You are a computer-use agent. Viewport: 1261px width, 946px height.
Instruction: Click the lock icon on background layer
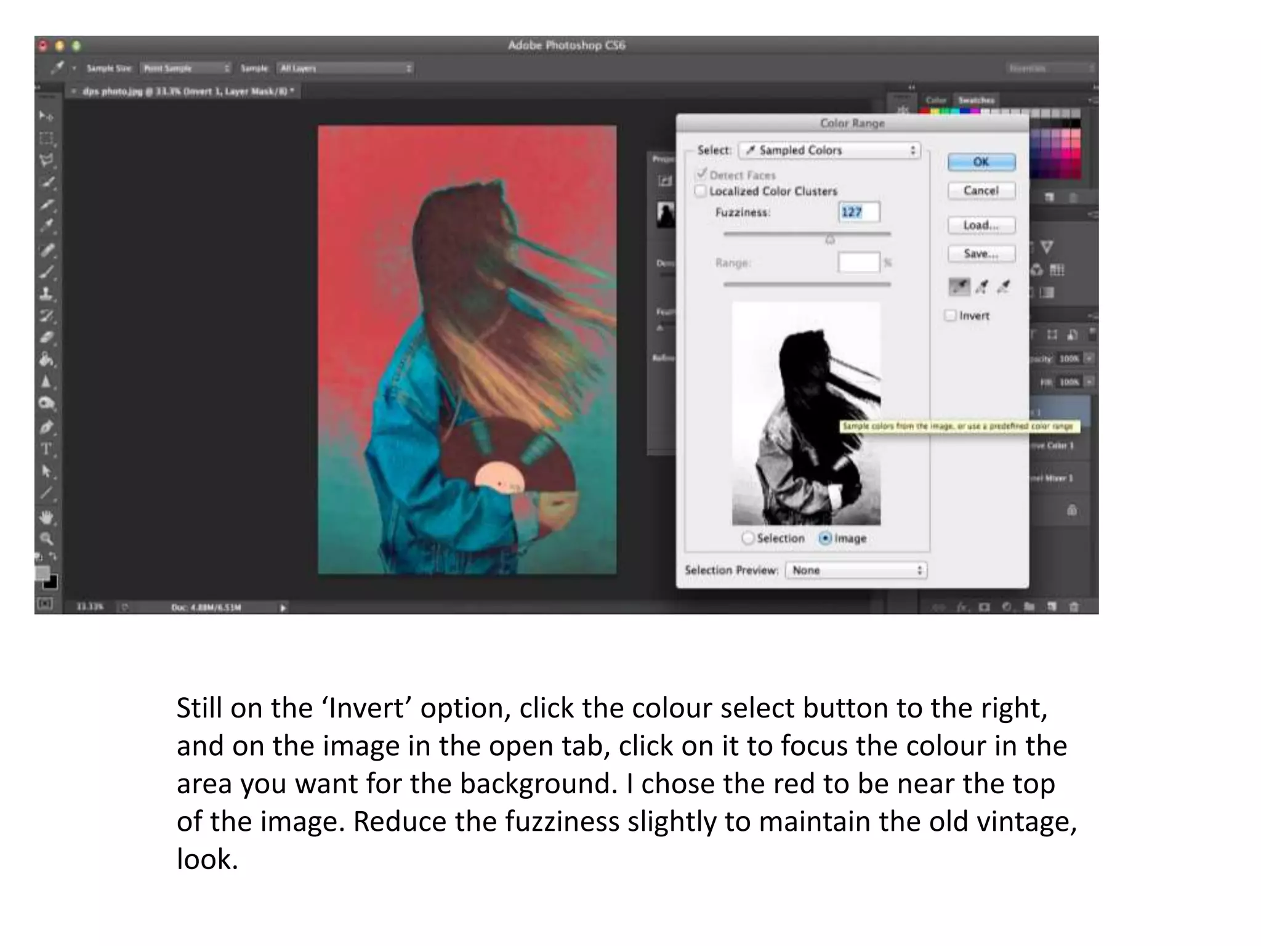(1072, 510)
